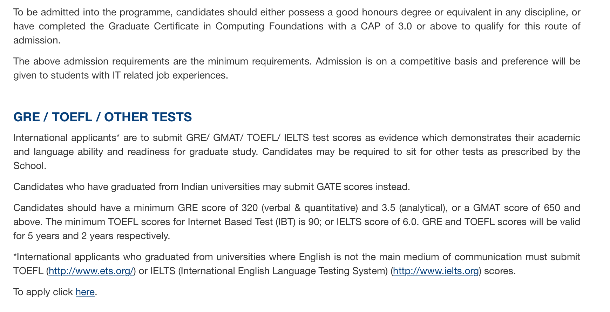Viewport: 610px width, 312px height.
Task: Click the GRE / TOEFL / OTHER TESTS heading
Action: point(102,117)
